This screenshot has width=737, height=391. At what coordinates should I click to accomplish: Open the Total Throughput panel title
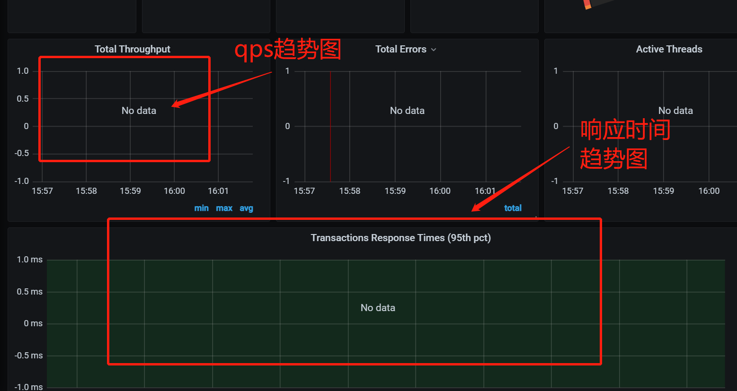coord(133,49)
